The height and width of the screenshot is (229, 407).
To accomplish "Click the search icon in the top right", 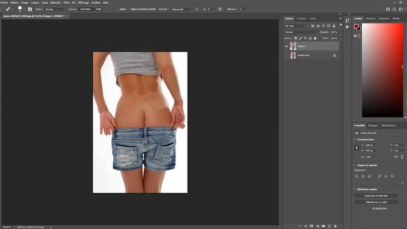I will (x=394, y=9).
